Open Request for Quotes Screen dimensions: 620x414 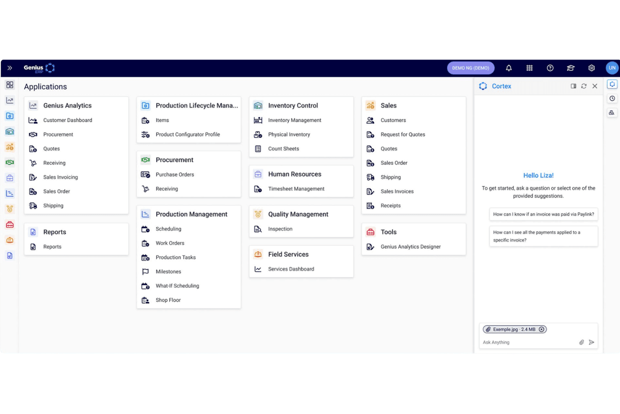point(403,135)
